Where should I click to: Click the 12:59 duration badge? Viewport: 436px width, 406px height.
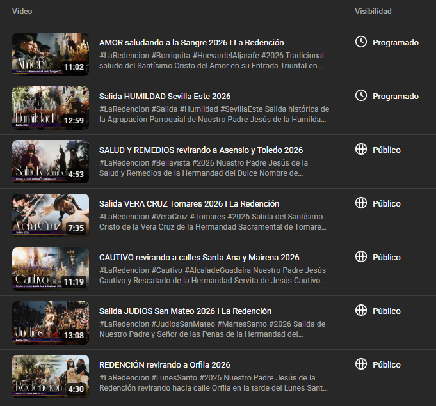point(74,121)
